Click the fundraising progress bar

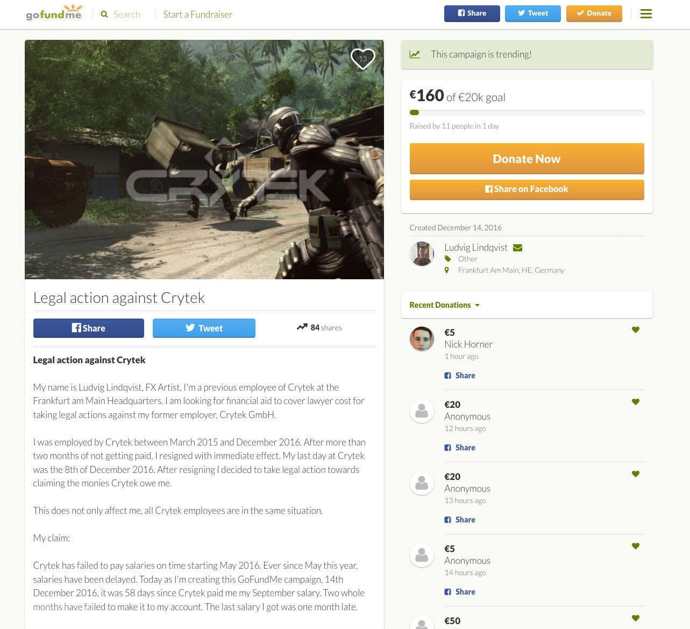coord(527,112)
